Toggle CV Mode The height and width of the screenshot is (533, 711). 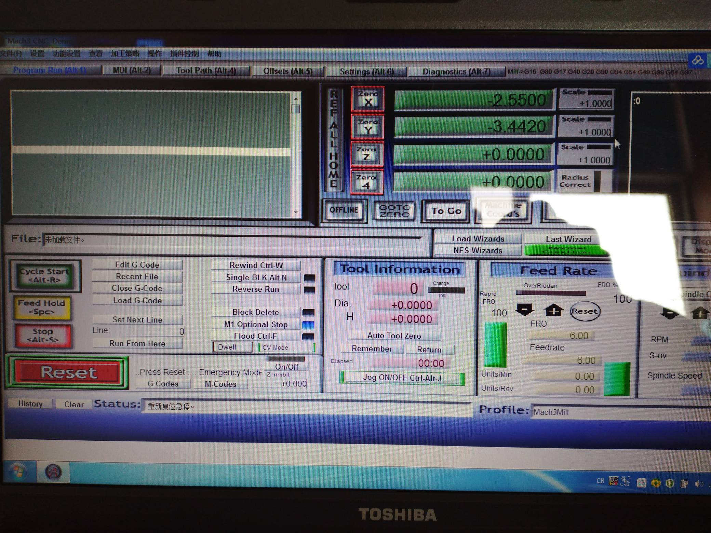[x=286, y=347]
